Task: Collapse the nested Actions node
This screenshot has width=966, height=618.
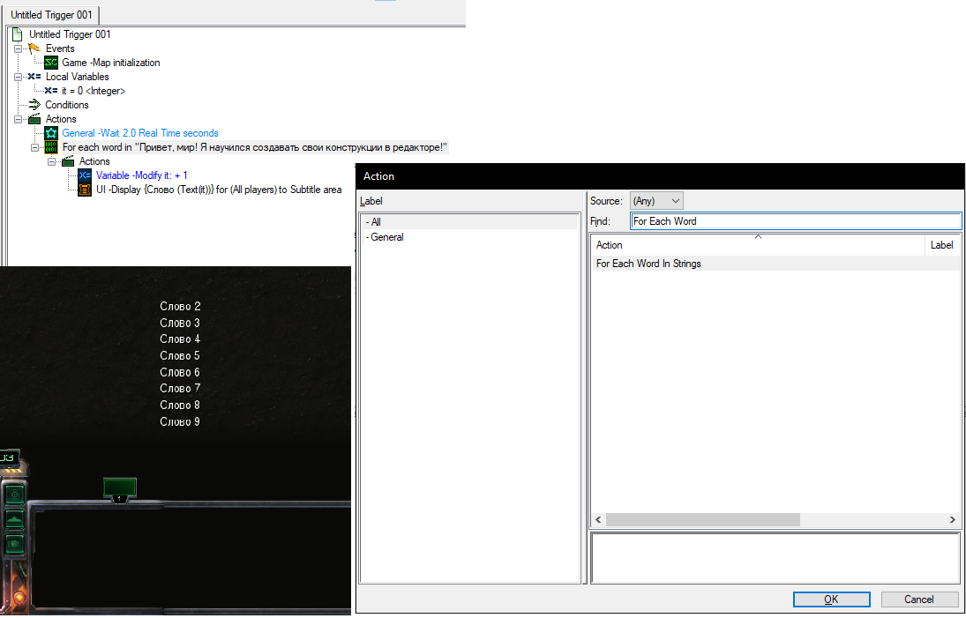Action: pos(52,161)
